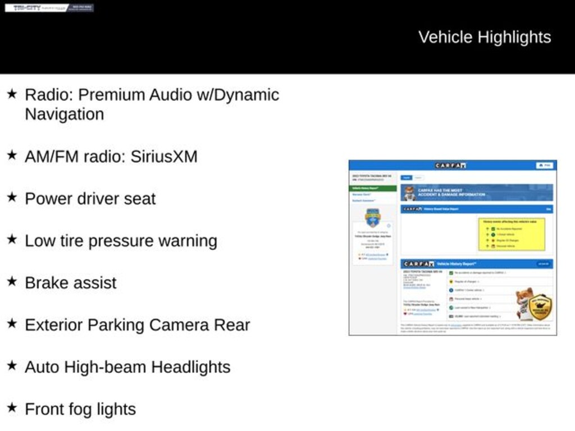The image size is (575, 431).
Task: Click the Carfax fox with gold shield badge
Action: (x=533, y=304)
